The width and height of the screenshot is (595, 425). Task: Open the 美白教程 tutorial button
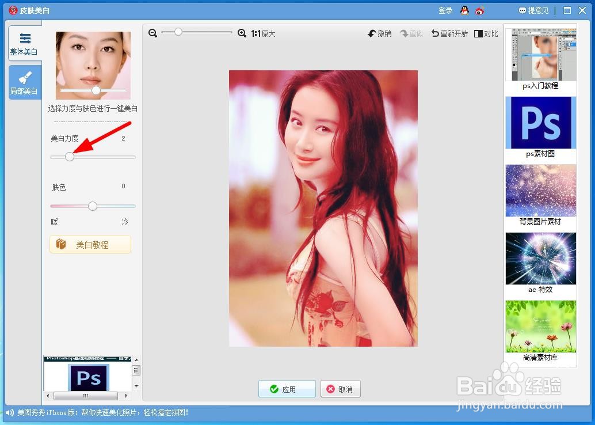click(90, 244)
